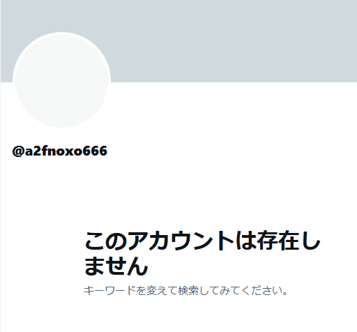Click the 666 digits in the username

click(95, 151)
